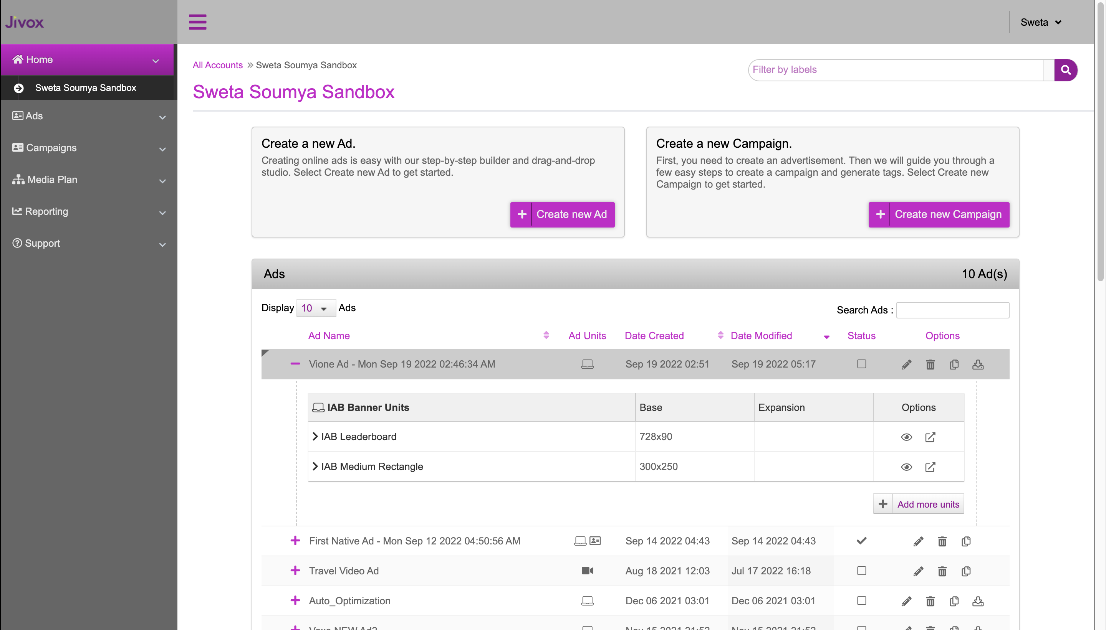This screenshot has width=1106, height=630.
Task: Edit First Native Ad with pencil icon
Action: tap(918, 541)
